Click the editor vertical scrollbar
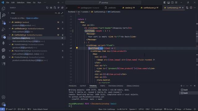198x111 pixels. [197, 48]
